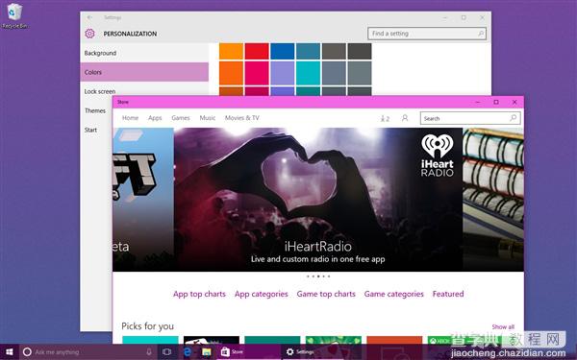The width and height of the screenshot is (577, 360).
Task: Select Colors in Settings sidebar
Action: click(x=144, y=72)
